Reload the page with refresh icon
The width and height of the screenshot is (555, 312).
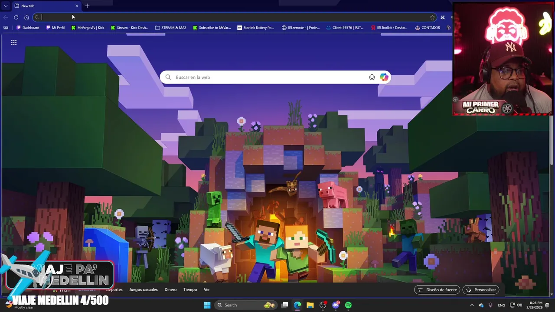point(16,17)
